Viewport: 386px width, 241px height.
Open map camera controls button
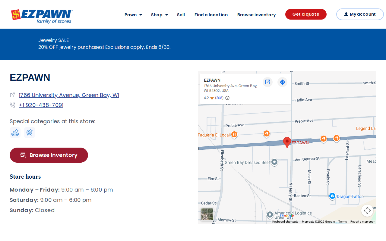[x=367, y=211]
